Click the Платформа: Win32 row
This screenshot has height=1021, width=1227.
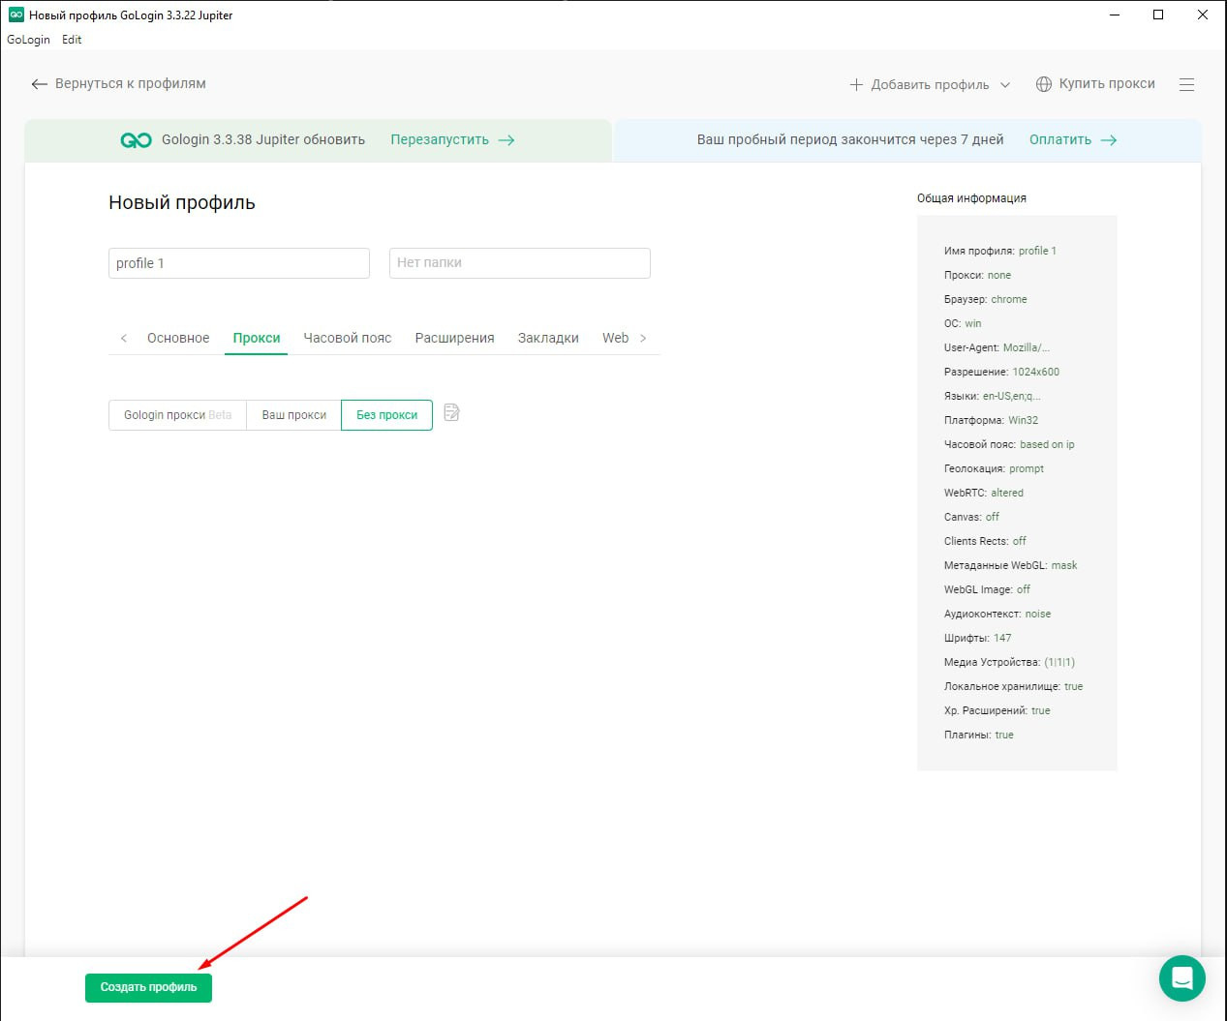click(x=991, y=420)
